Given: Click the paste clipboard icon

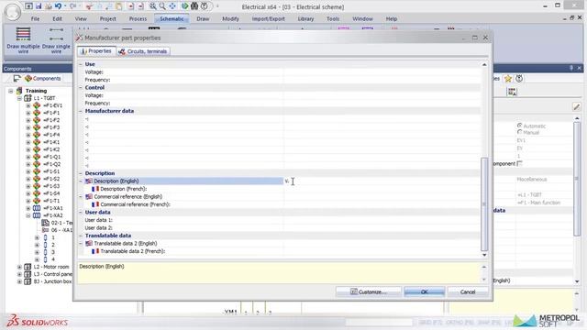Looking at the screenshot, I should (118, 6).
